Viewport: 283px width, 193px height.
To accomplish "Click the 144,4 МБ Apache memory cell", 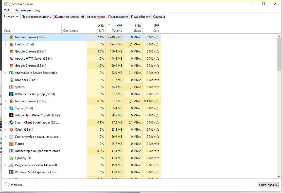I will click(115, 59).
